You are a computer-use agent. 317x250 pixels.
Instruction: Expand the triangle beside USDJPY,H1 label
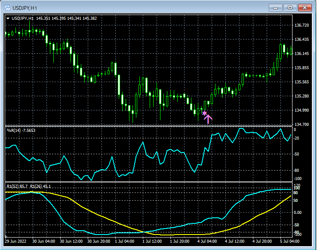pyautogui.click(x=8, y=18)
